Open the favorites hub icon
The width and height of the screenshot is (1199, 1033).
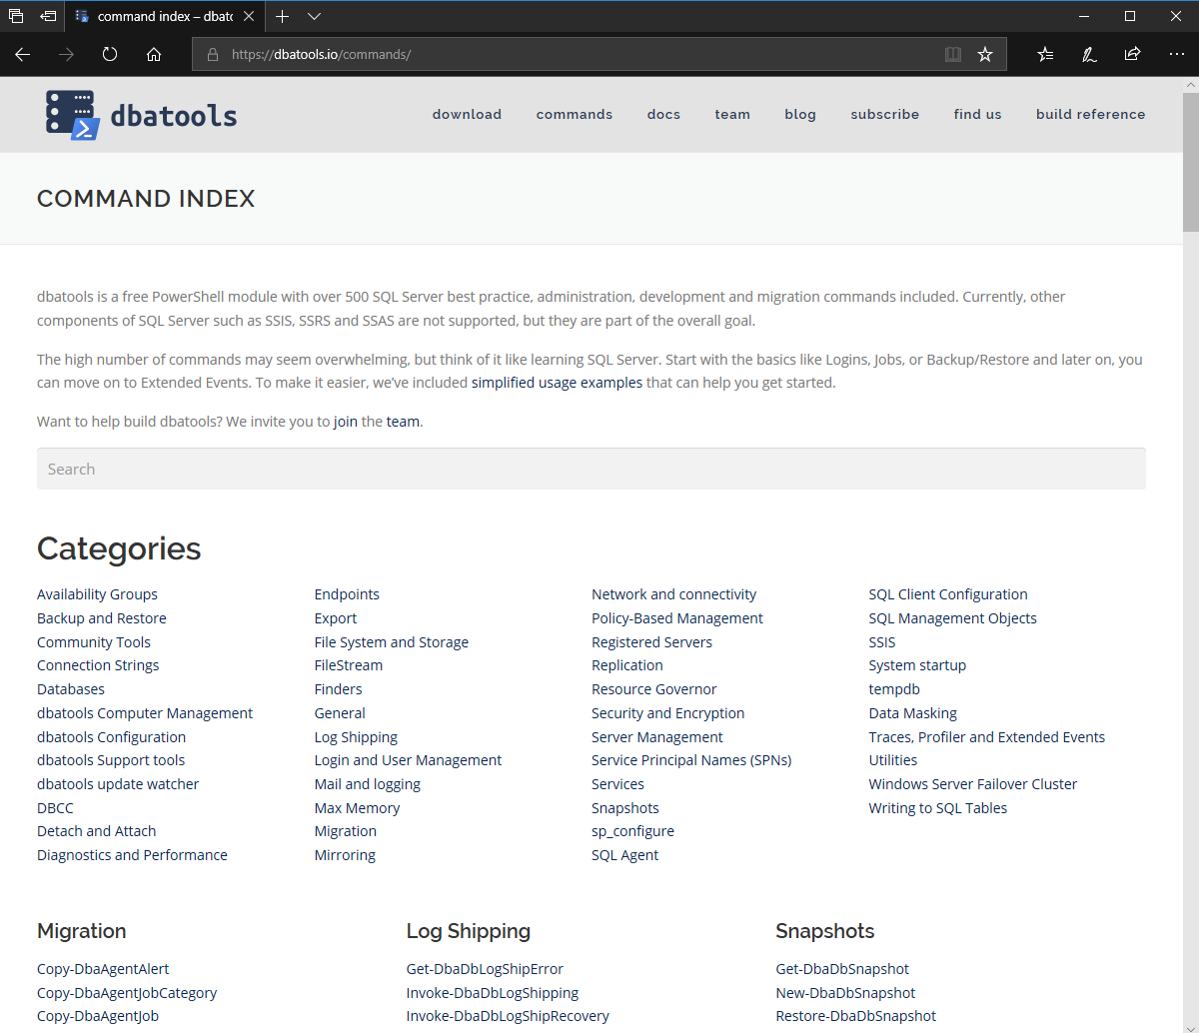(1044, 54)
